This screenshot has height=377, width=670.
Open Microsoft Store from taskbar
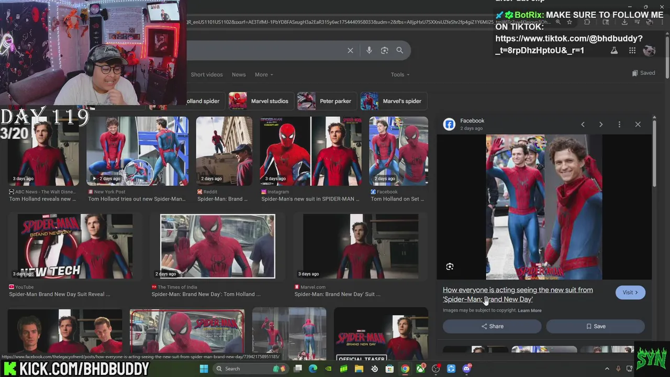pyautogui.click(x=389, y=369)
